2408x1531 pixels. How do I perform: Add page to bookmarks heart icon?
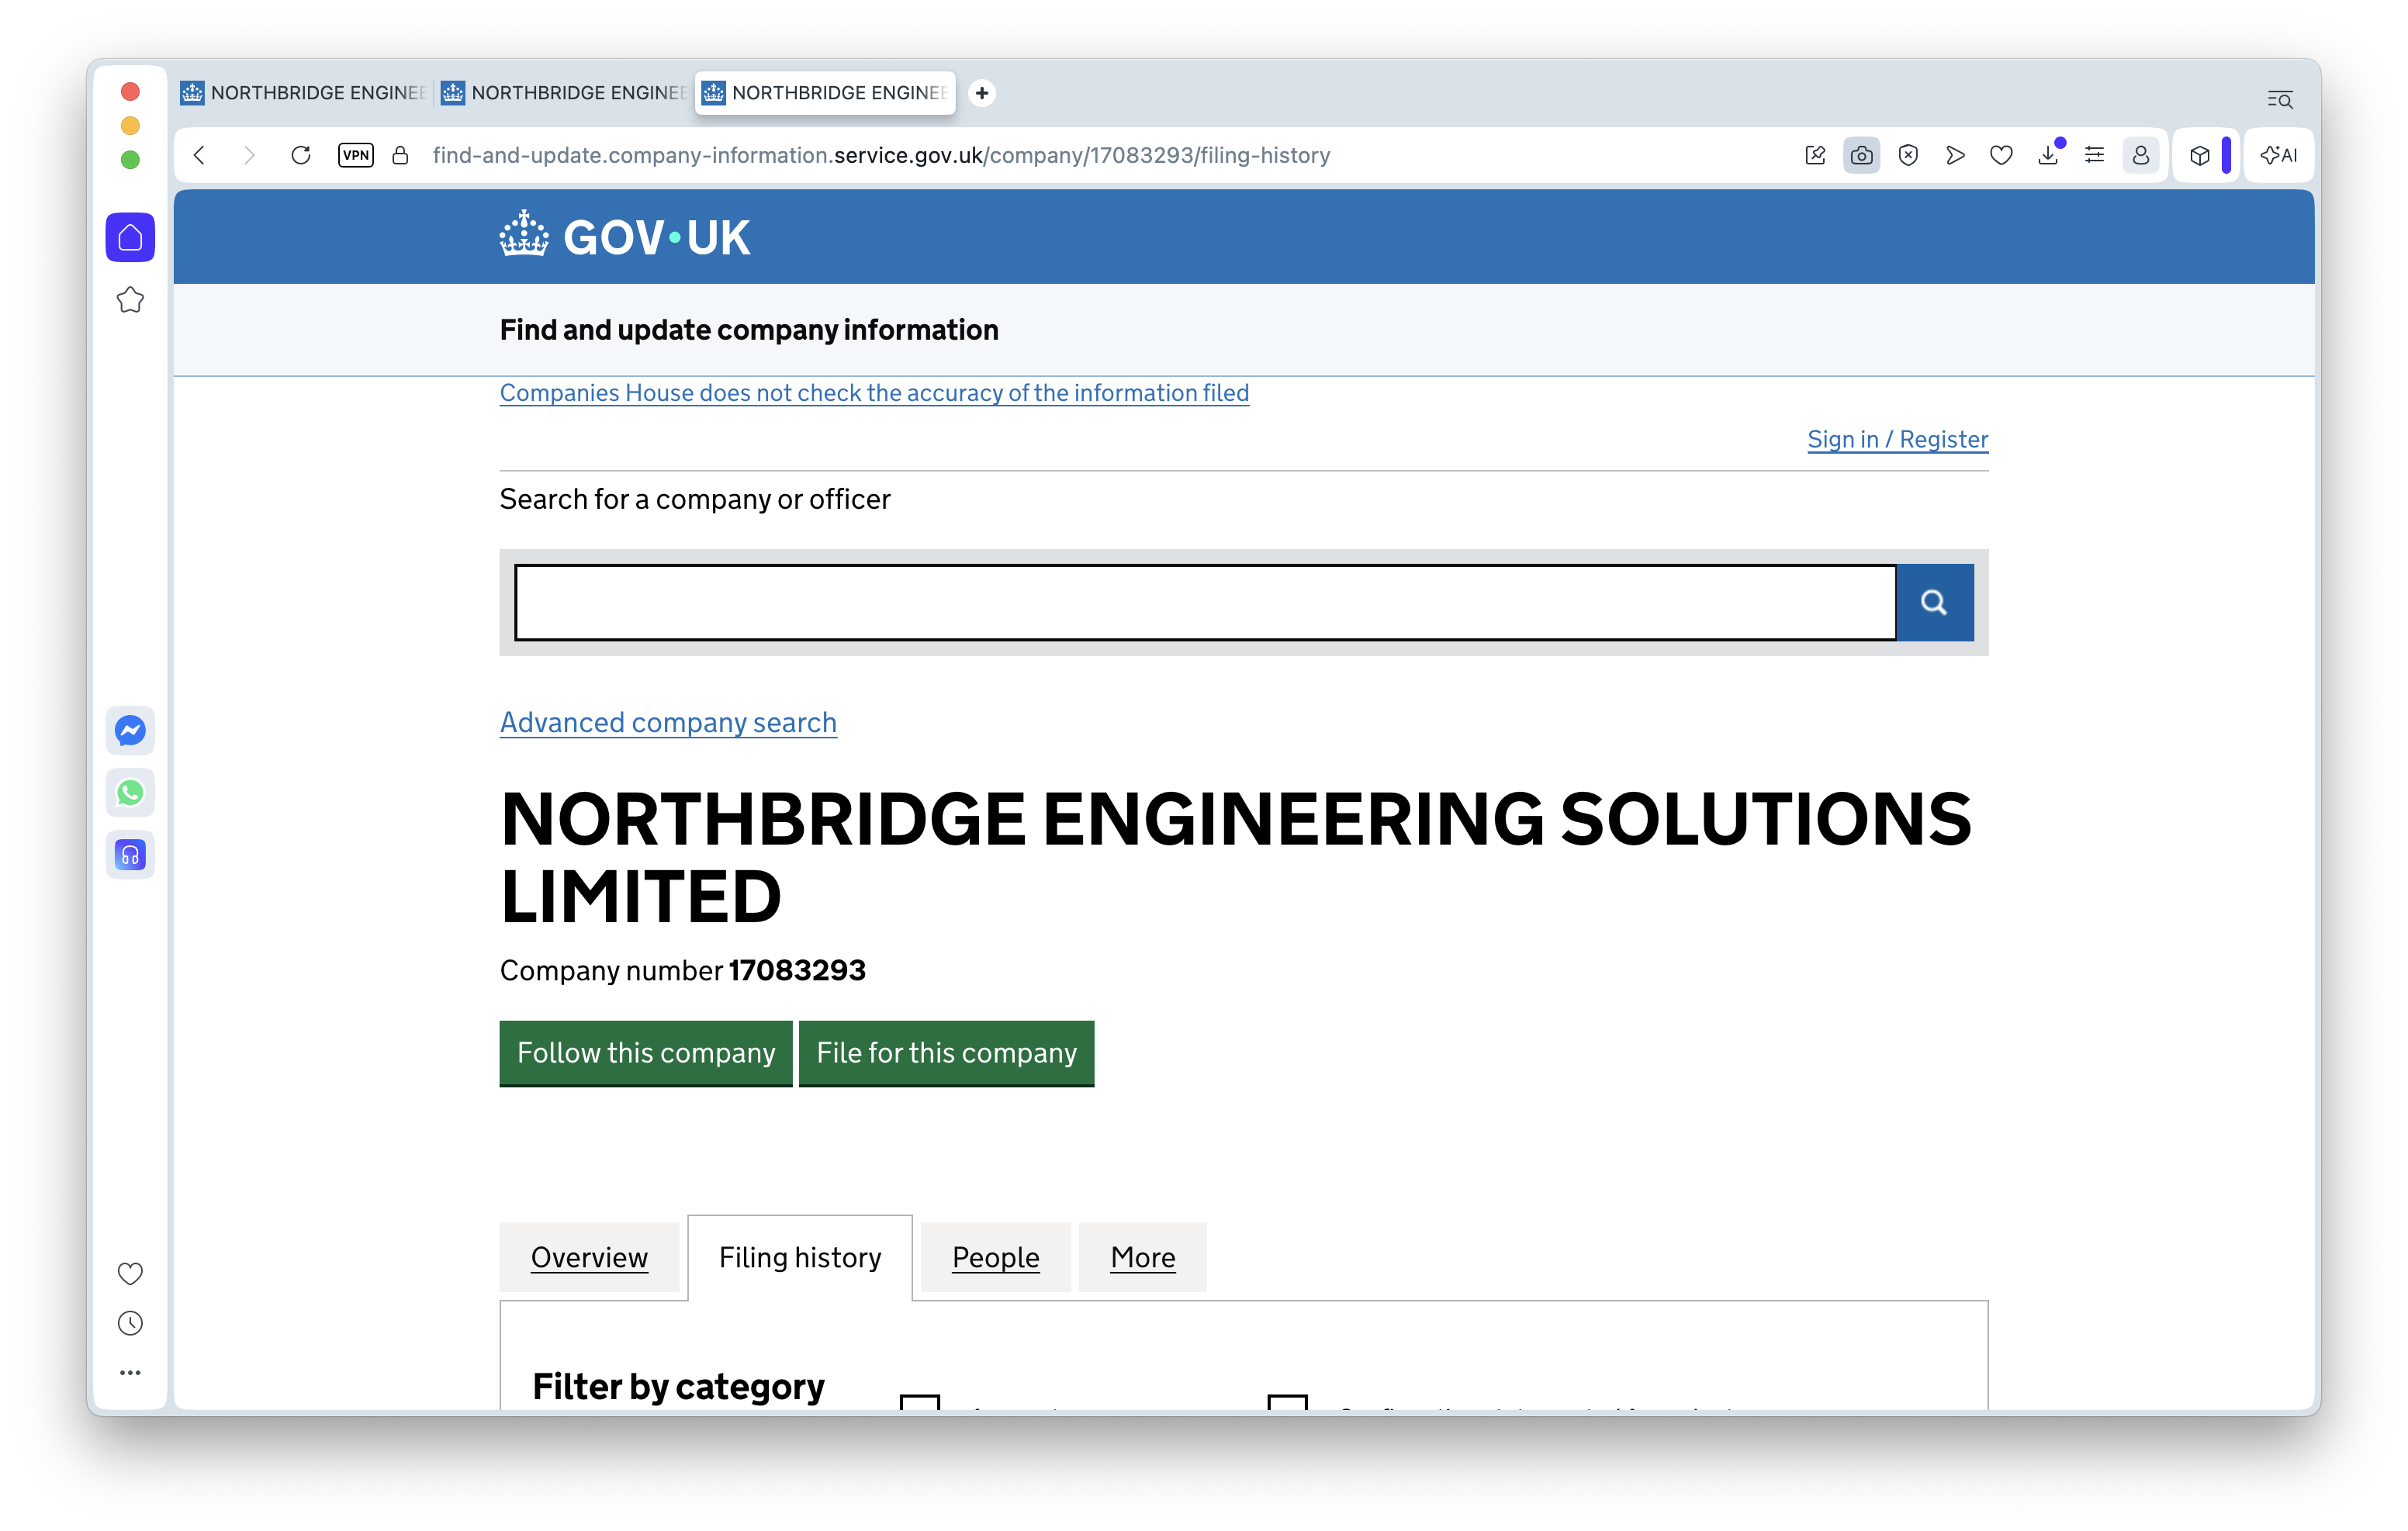tap(2001, 155)
